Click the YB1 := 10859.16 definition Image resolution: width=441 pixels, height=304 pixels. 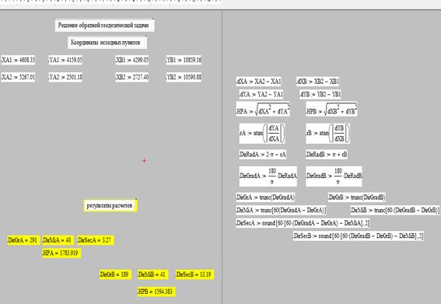[184, 60]
